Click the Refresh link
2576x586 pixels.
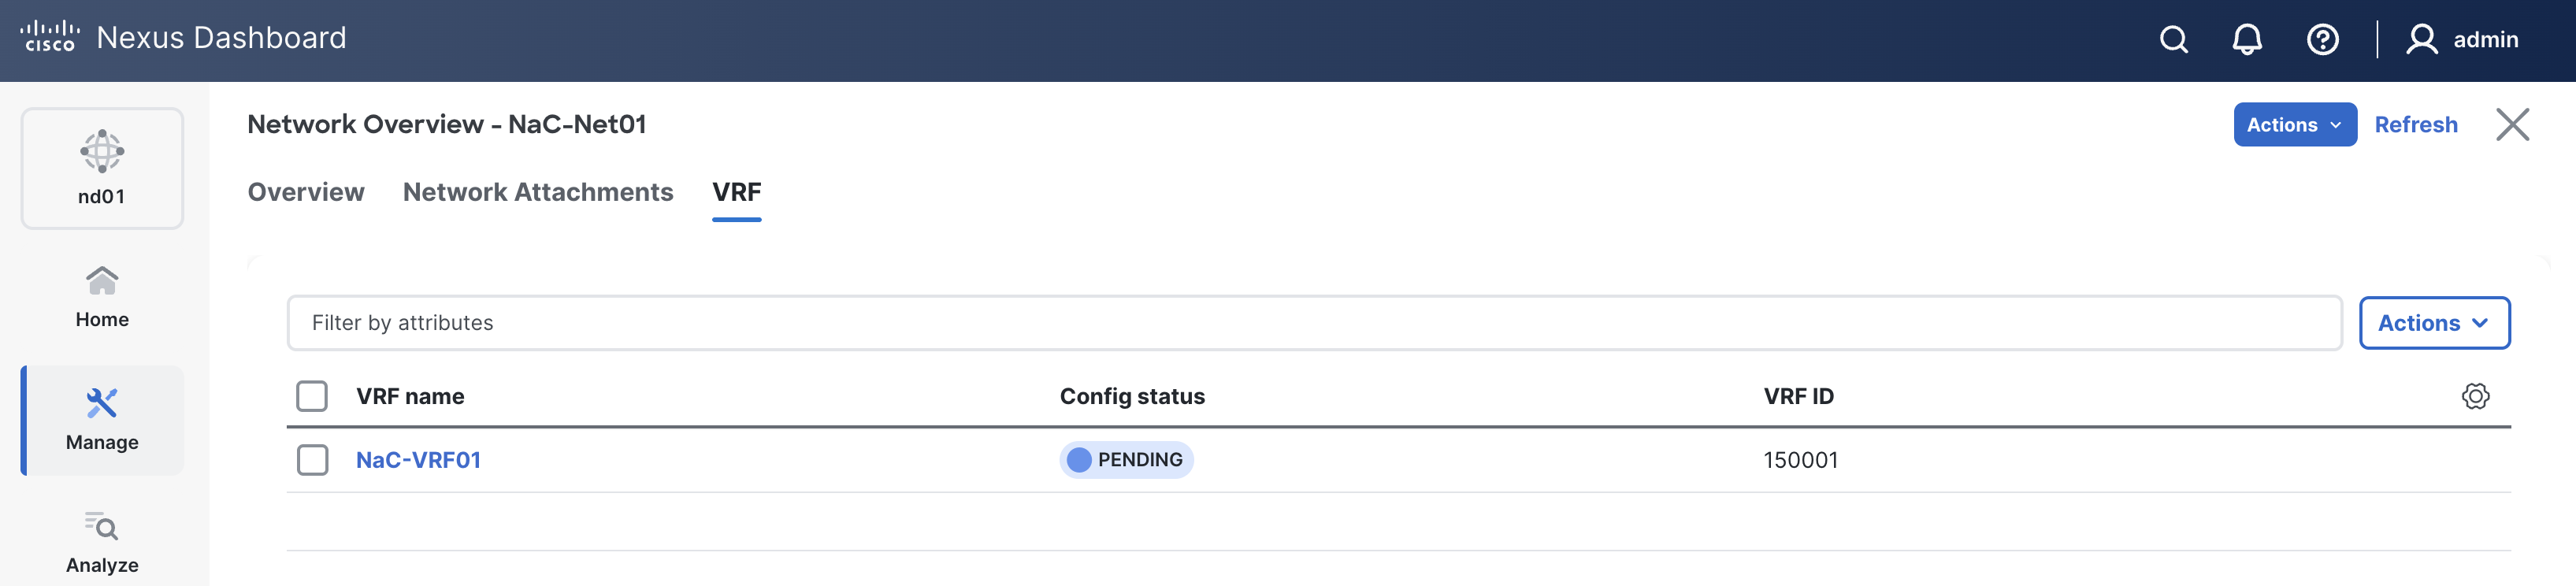[x=2415, y=125]
